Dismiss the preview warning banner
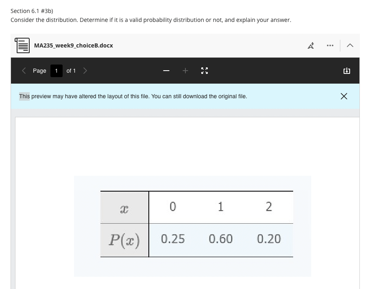370x289 pixels. [344, 96]
